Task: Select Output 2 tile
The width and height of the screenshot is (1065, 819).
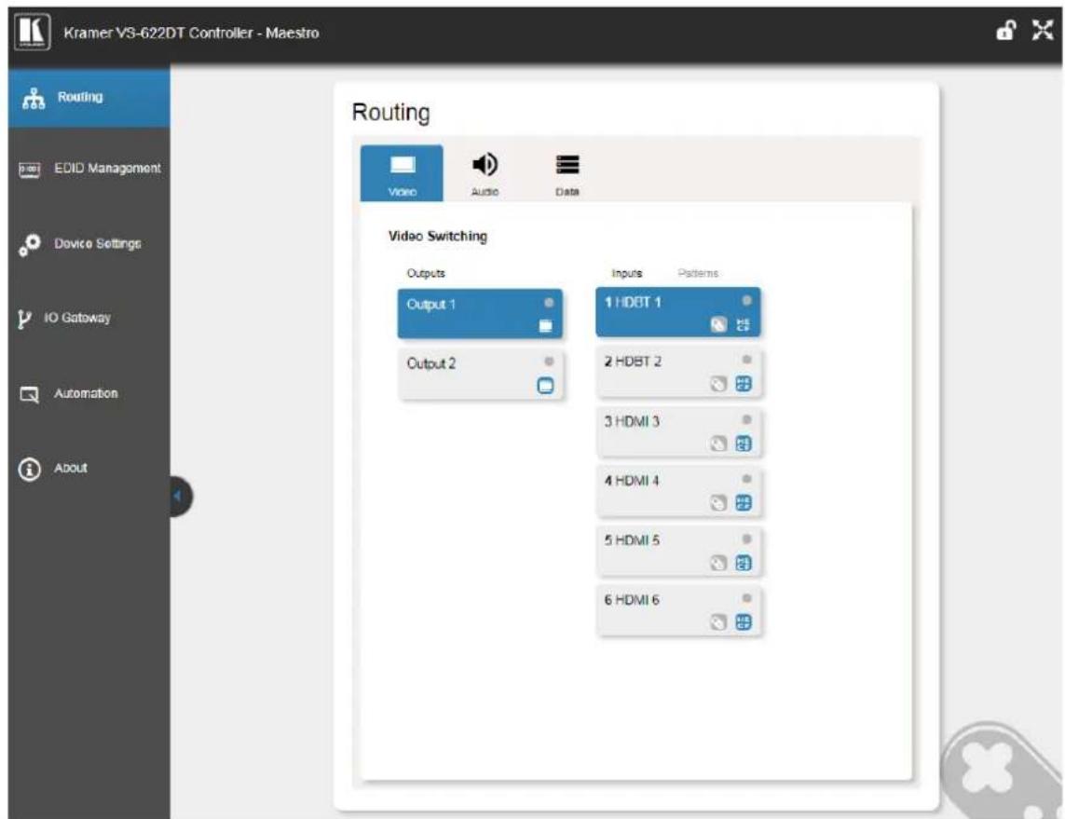Action: 480,374
